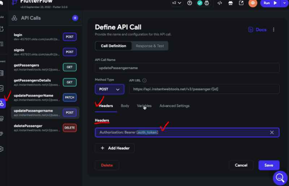Open the Advanced Settings tab

174,106
